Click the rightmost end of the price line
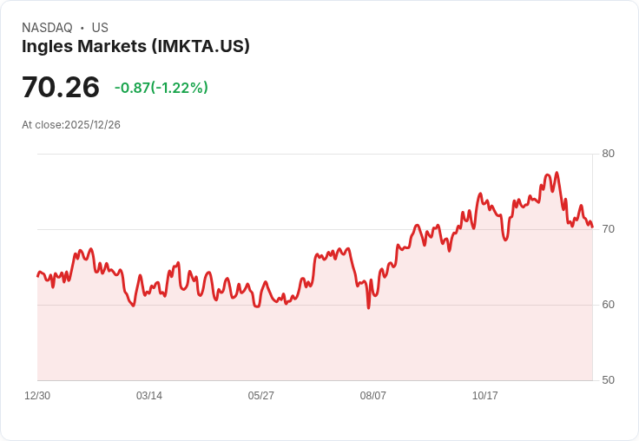The width and height of the screenshot is (639, 441). coord(592,227)
